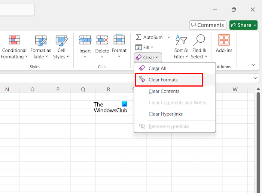The height and width of the screenshot is (193, 262).
Task: Click the Delete cells icon
Action: pyautogui.click(x=102, y=40)
